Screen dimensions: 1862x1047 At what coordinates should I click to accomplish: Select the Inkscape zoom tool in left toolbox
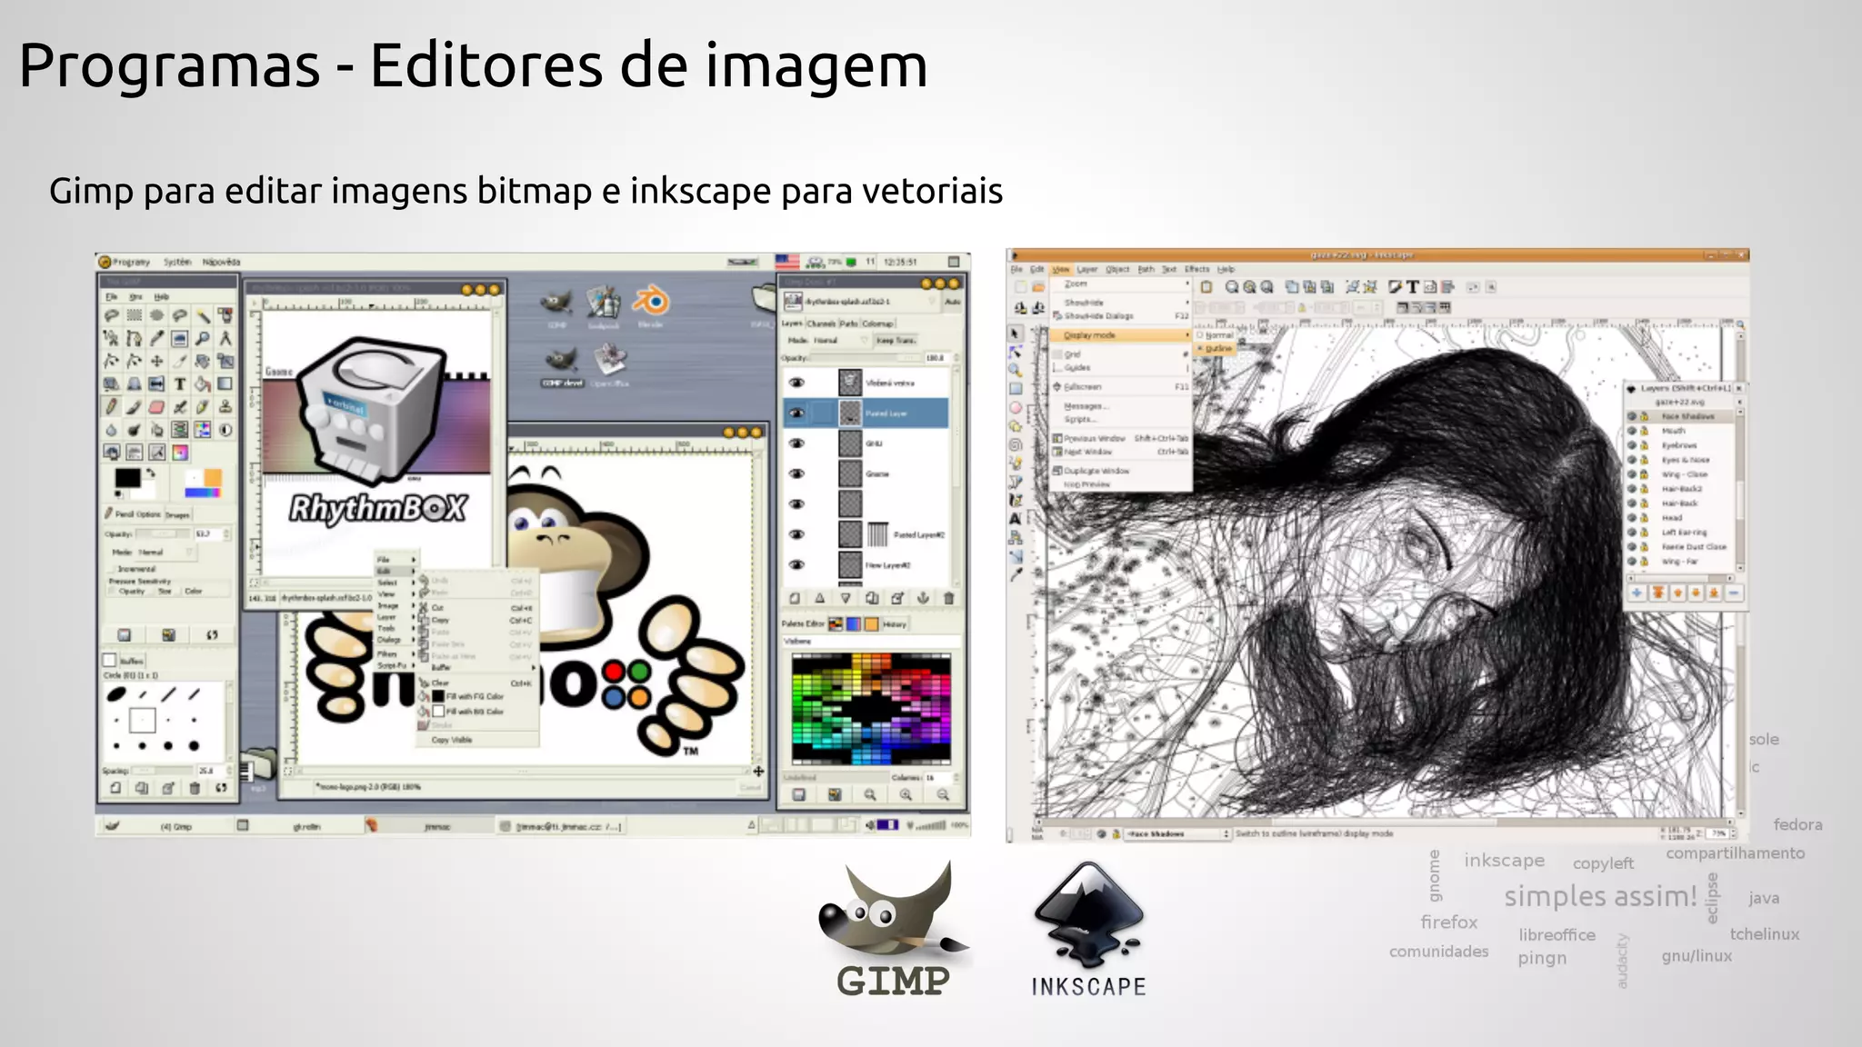pyautogui.click(x=1016, y=371)
